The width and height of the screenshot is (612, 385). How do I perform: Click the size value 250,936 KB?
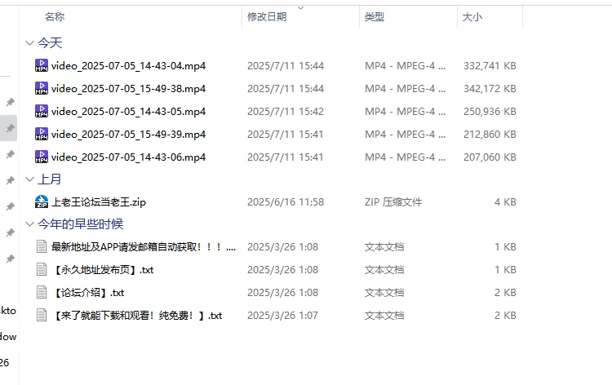point(490,111)
